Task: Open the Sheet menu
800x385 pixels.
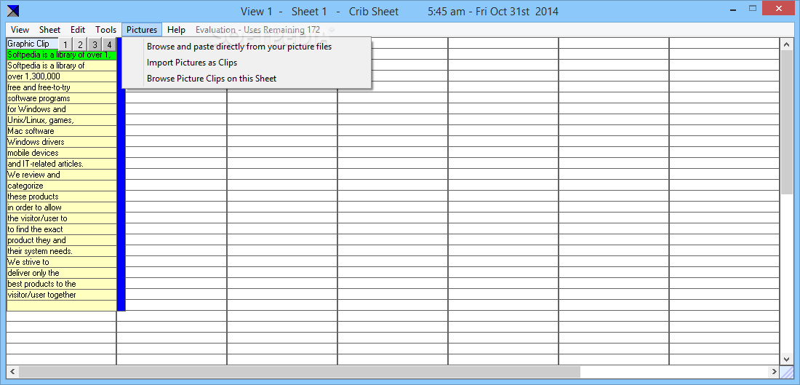Action: click(x=49, y=30)
